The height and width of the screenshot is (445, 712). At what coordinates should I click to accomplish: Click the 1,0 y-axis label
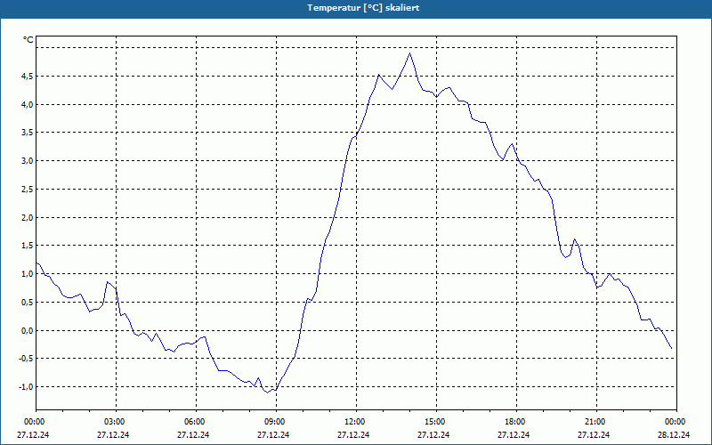click(x=27, y=274)
